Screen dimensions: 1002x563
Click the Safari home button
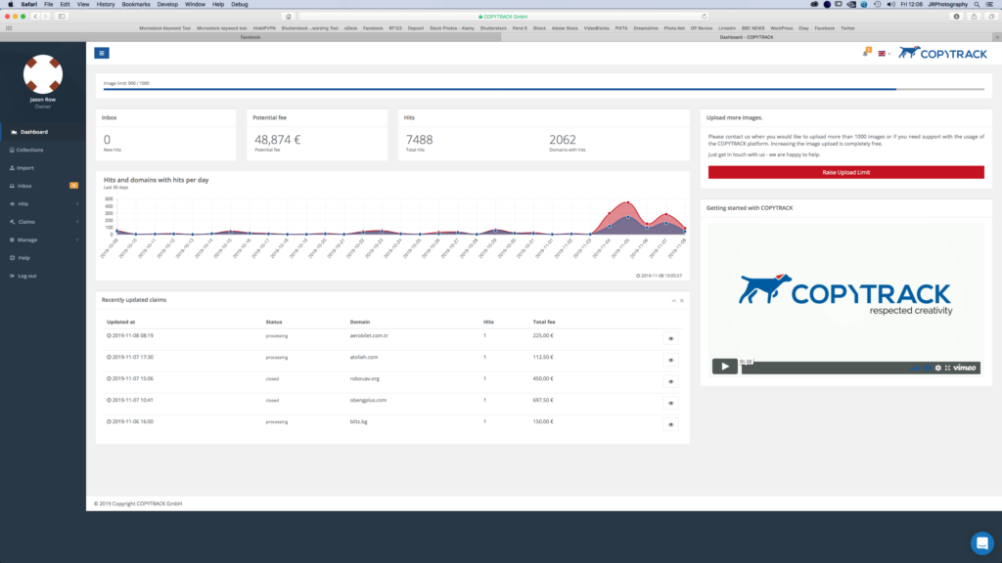point(289,17)
